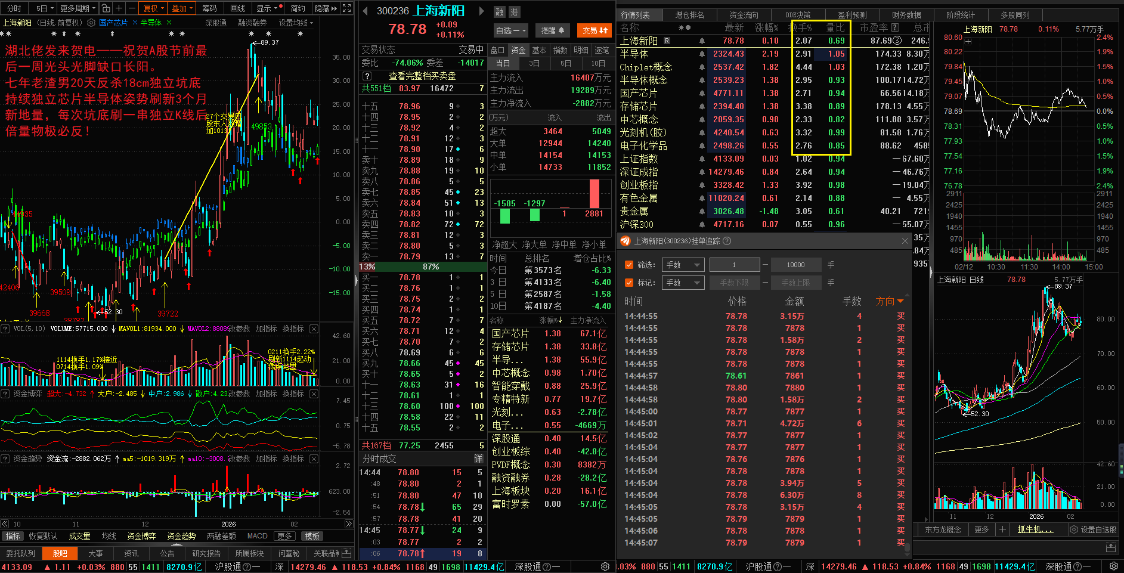
Task: Click help icon beside 查看完整档买卖盘
Action: tap(367, 76)
